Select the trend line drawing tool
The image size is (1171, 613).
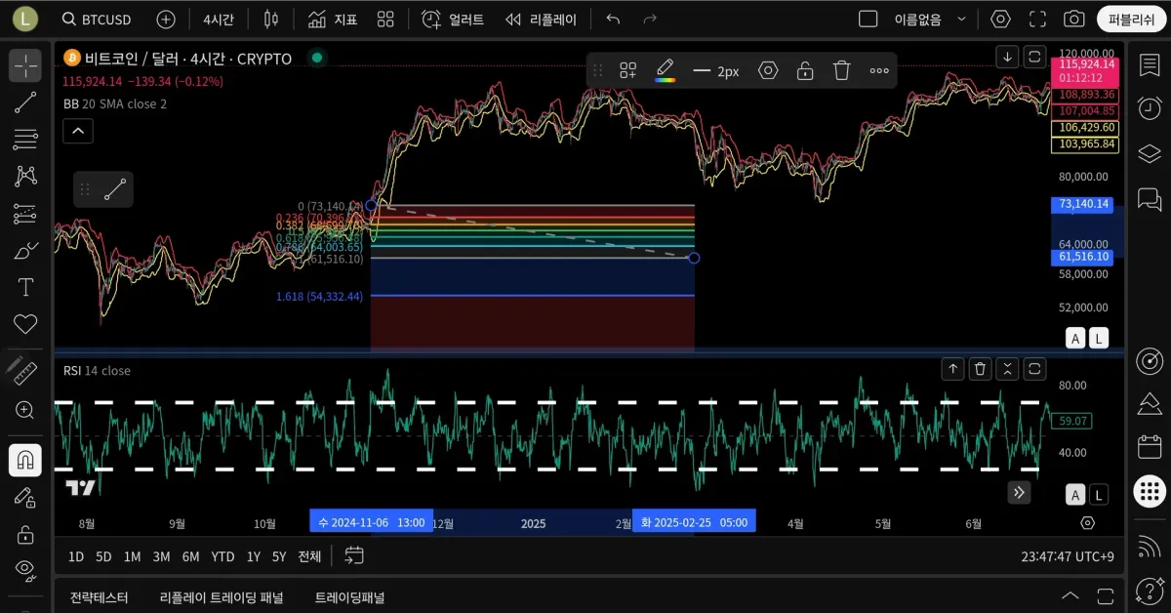[x=25, y=102]
